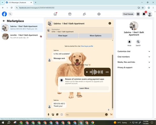Open the account profile menu

[x=150, y=14]
